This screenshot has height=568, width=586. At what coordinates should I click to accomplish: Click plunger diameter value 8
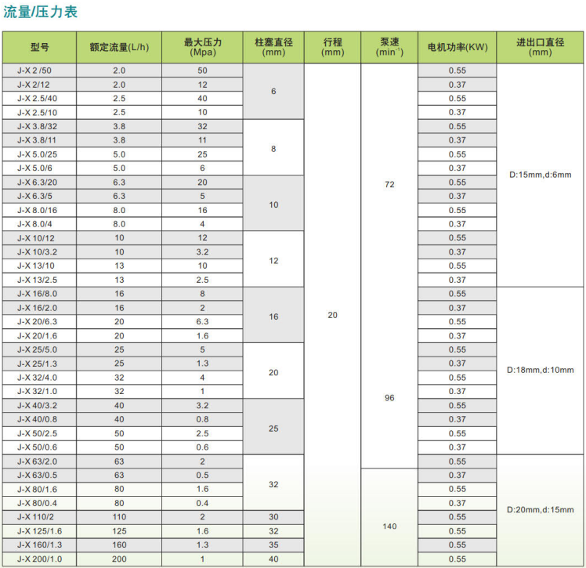(273, 149)
